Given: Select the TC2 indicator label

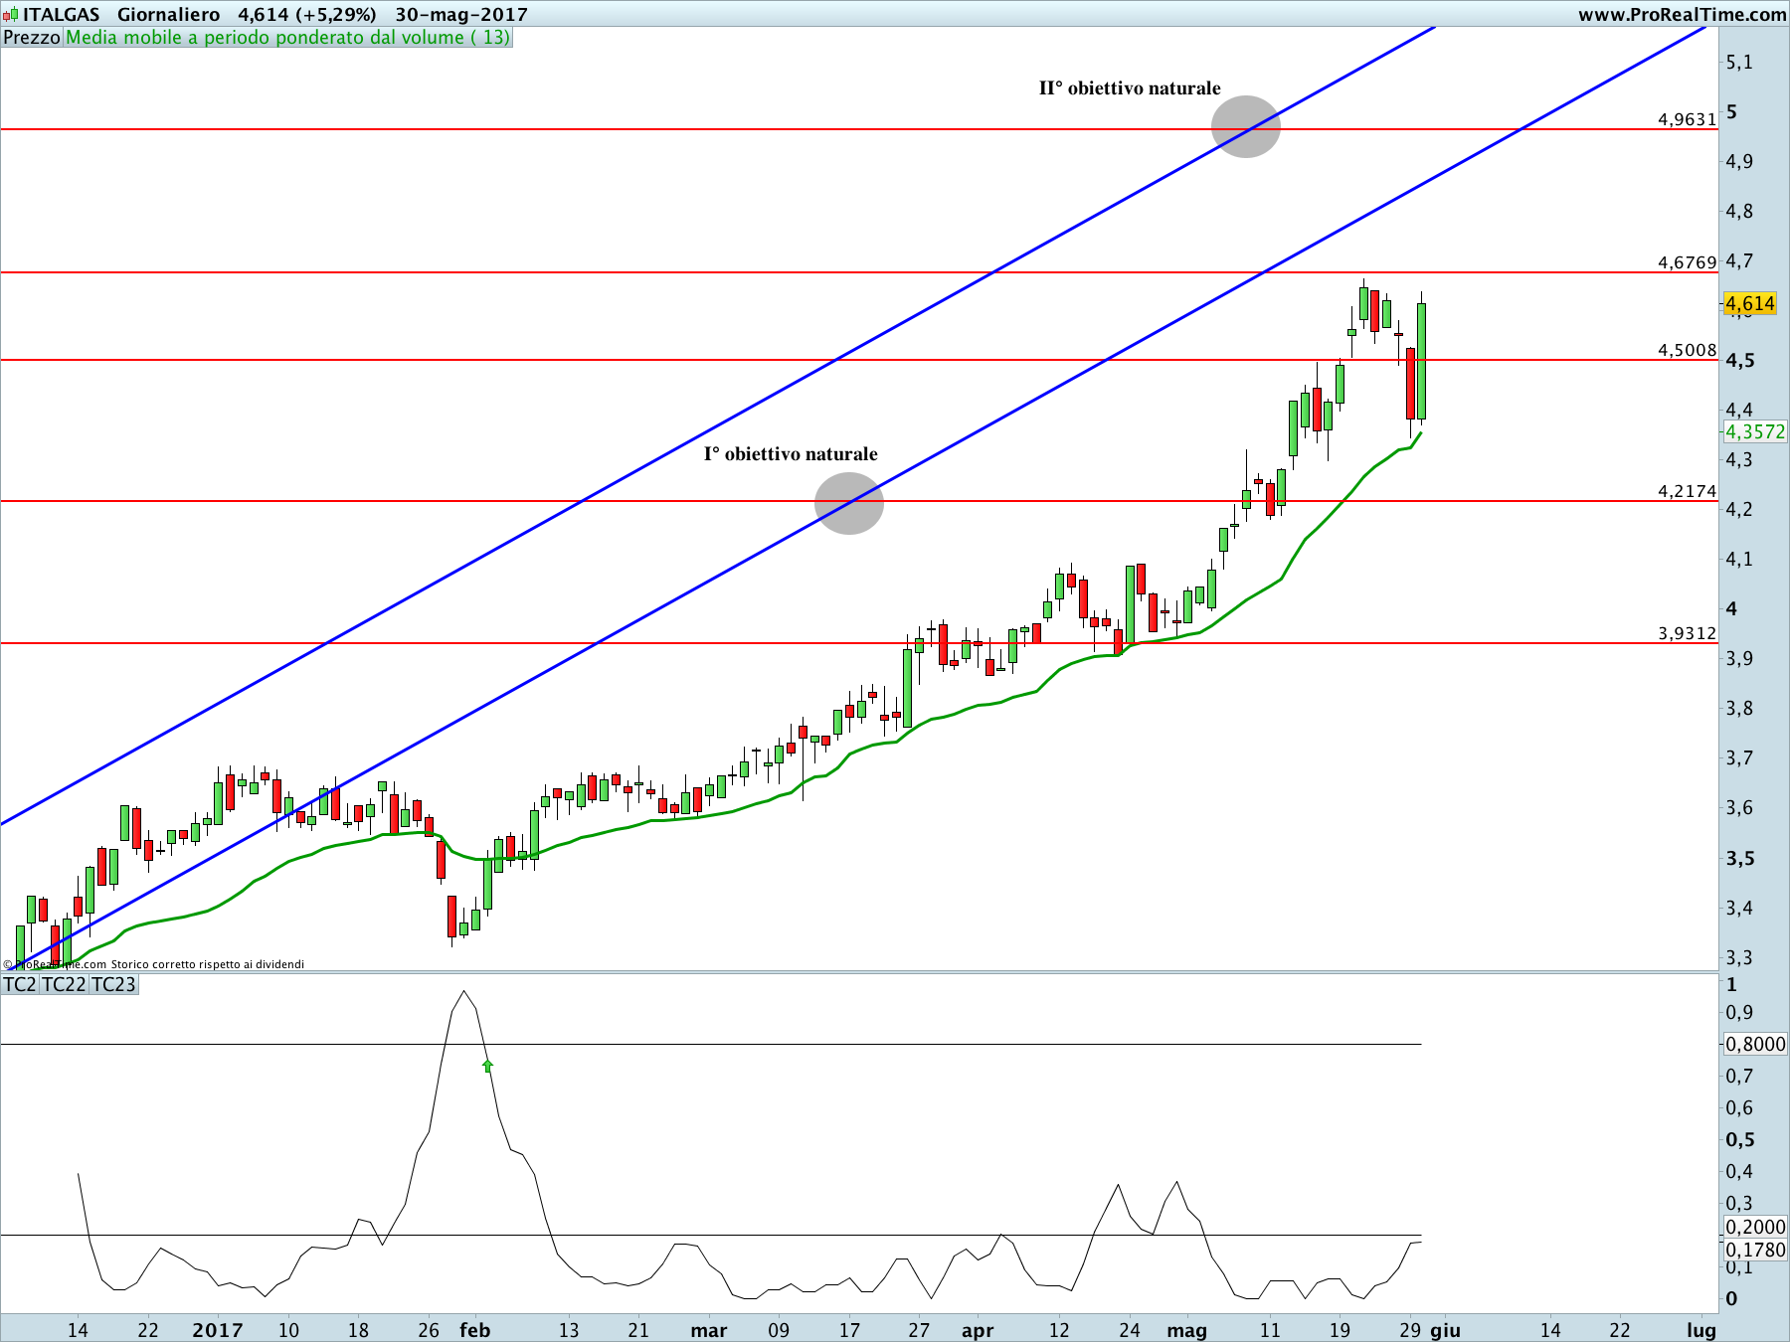Looking at the screenshot, I should pyautogui.click(x=20, y=984).
